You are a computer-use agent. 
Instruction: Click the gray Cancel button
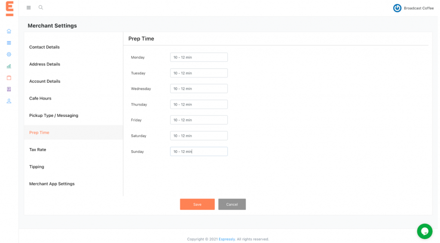pyautogui.click(x=232, y=204)
